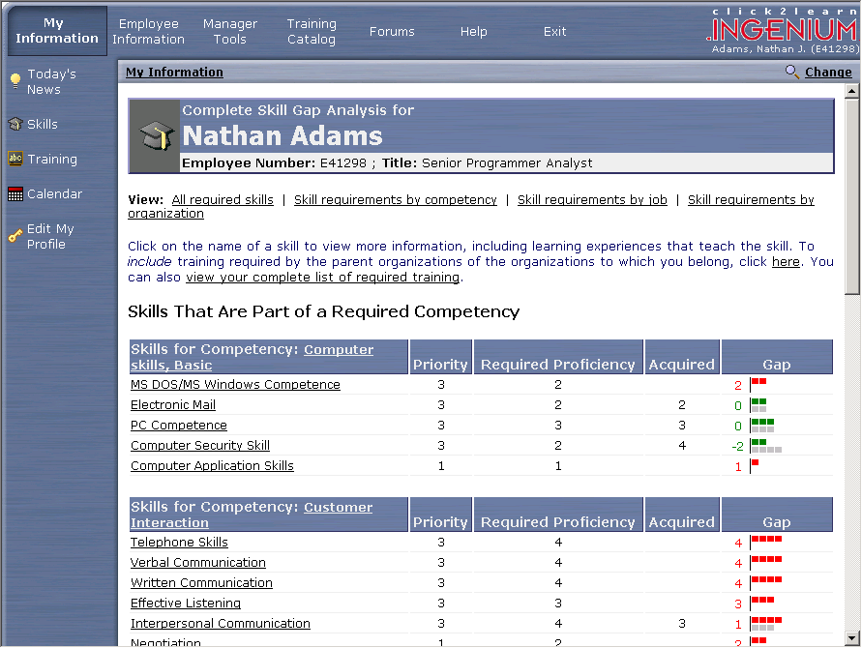
Task: Click the click2learn Ingenium logo
Action: (x=782, y=28)
